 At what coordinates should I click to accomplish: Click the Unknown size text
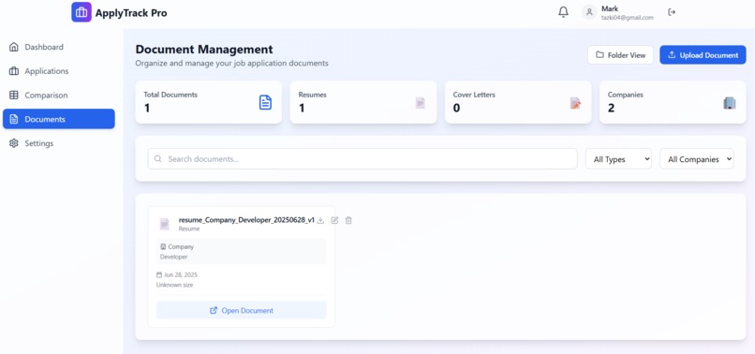pos(174,285)
